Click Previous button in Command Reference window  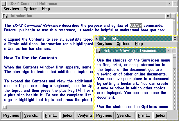tap(11, 115)
